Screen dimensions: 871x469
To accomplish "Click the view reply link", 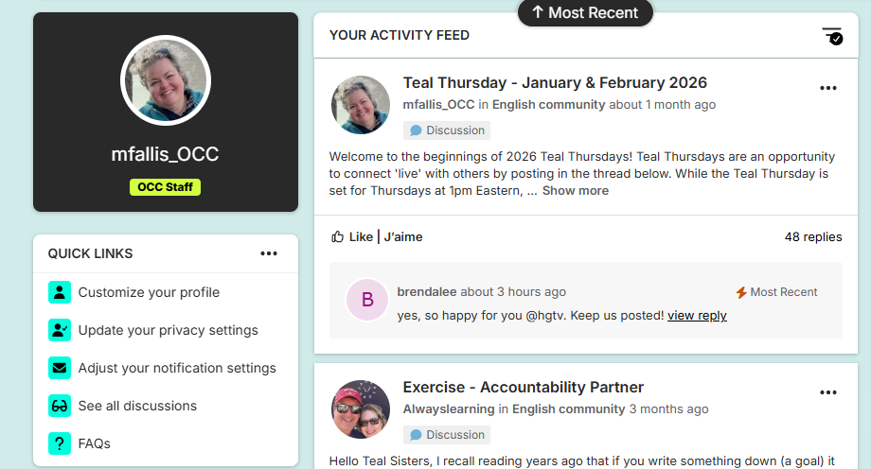I will pyautogui.click(x=697, y=315).
